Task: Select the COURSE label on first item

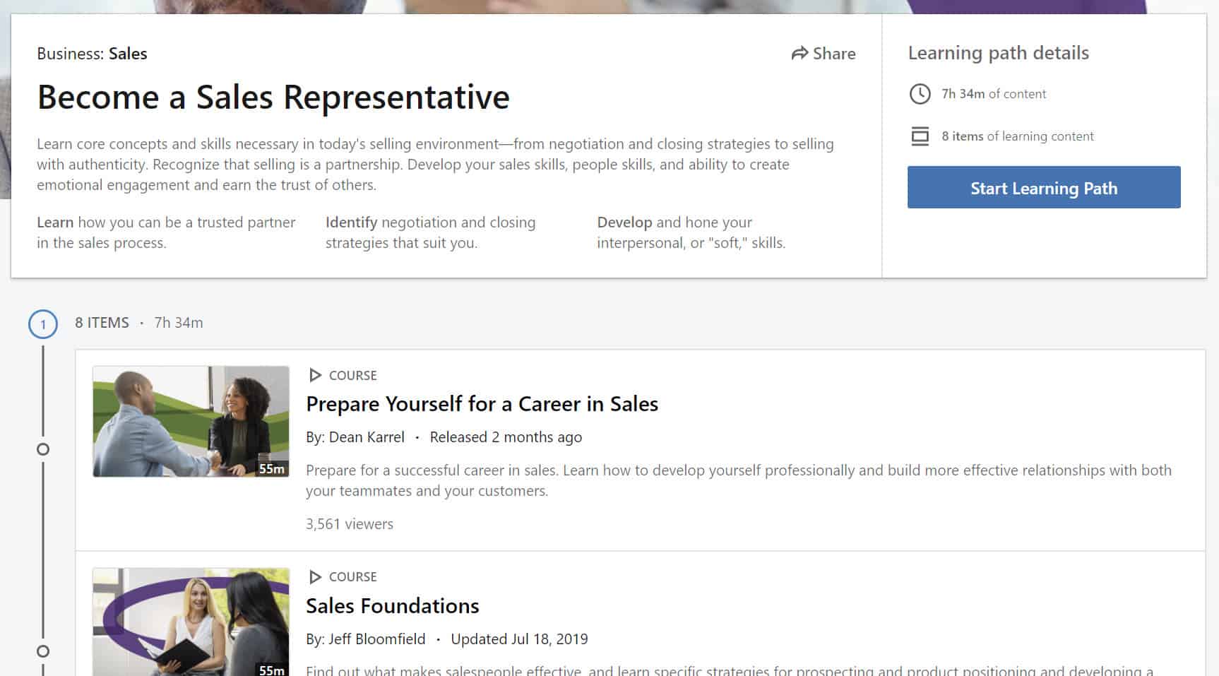Action: (353, 375)
